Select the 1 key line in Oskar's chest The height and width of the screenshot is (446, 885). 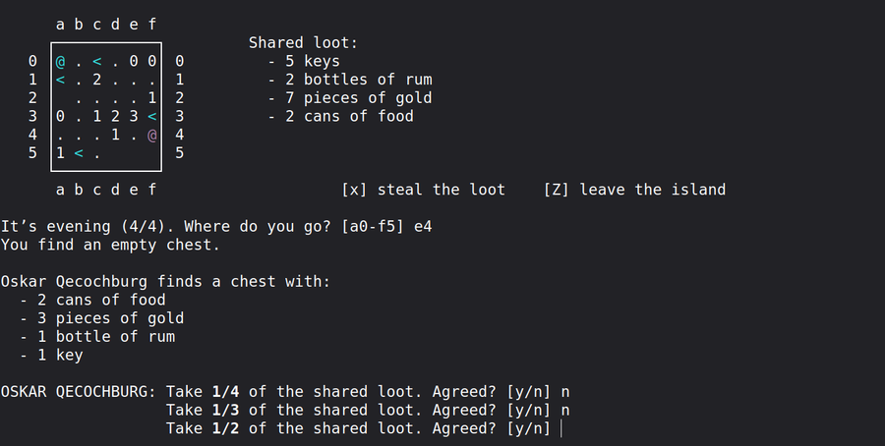tap(59, 355)
